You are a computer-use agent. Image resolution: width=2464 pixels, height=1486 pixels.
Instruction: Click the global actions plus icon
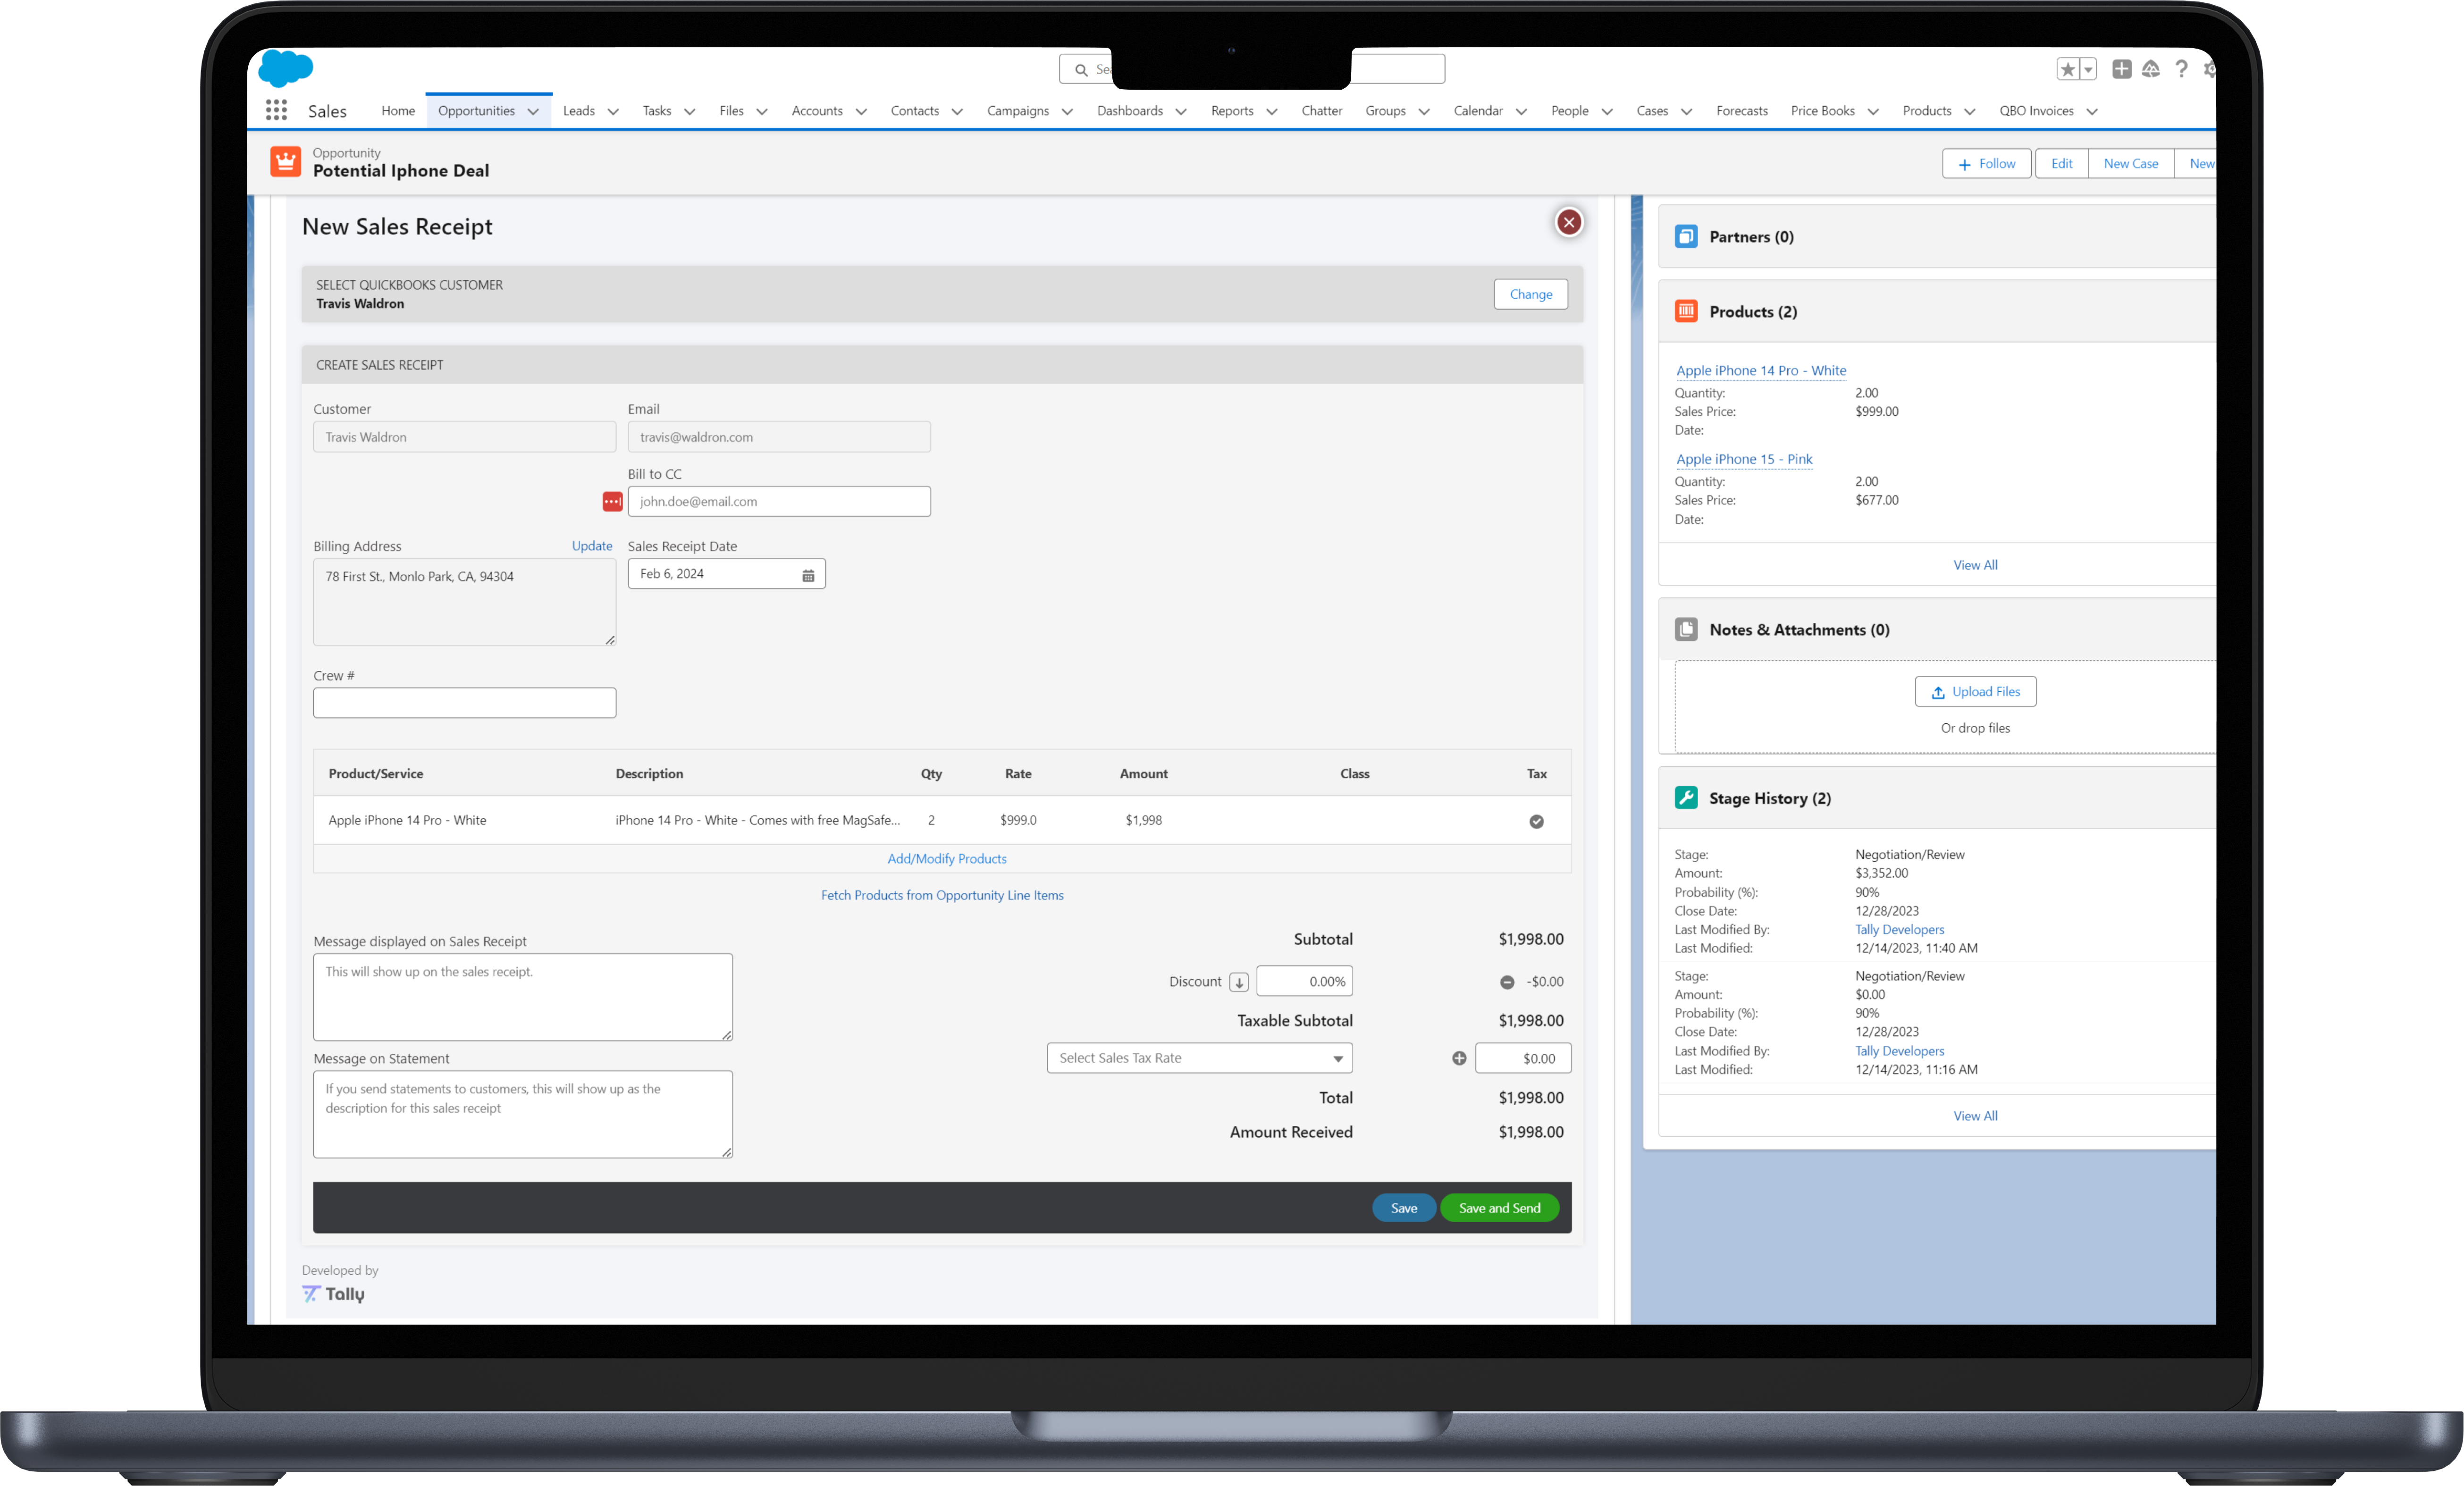2121,69
